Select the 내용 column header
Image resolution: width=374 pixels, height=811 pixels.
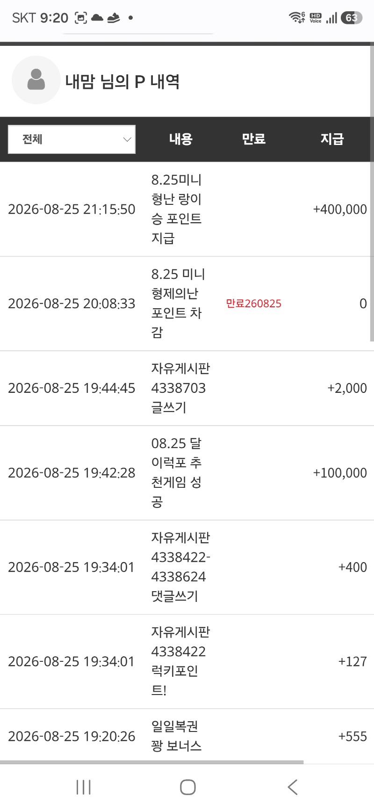tap(181, 139)
